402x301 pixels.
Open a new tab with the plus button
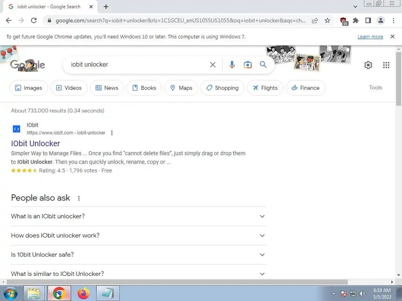[x=106, y=7]
